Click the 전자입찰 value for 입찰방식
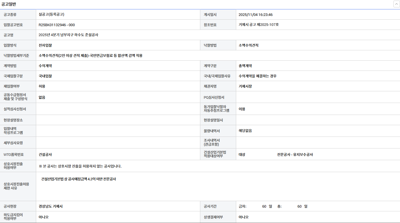The width and height of the screenshot is (400, 223). 45,45
